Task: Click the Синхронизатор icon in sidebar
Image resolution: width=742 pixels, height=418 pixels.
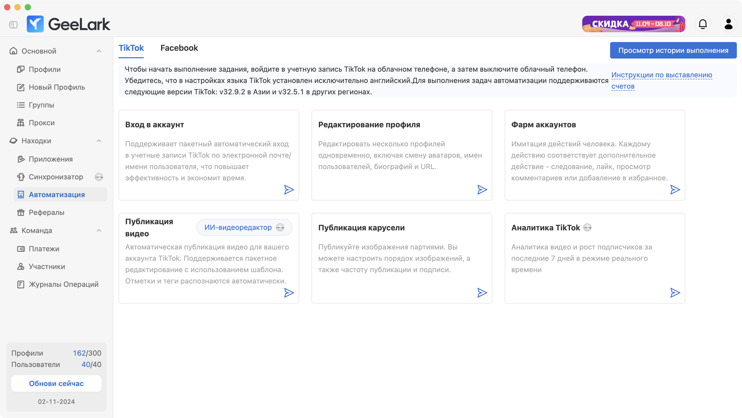Action: [x=21, y=177]
